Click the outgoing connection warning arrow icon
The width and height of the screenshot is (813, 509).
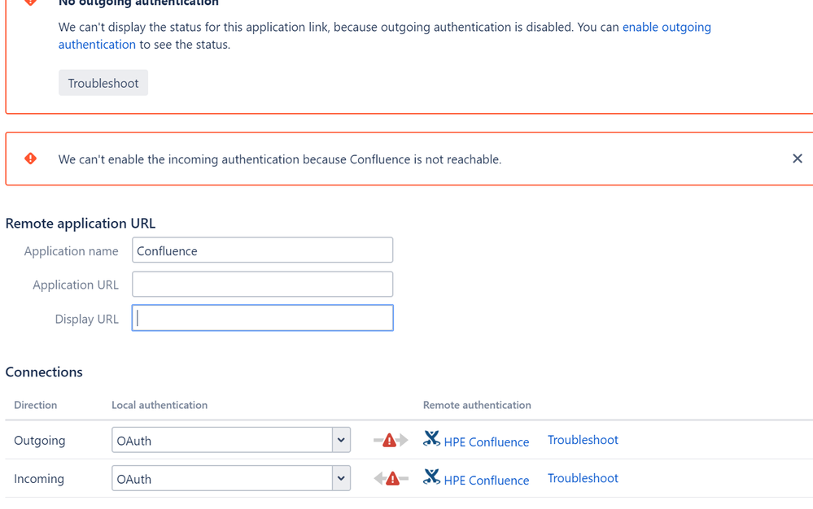pos(391,441)
